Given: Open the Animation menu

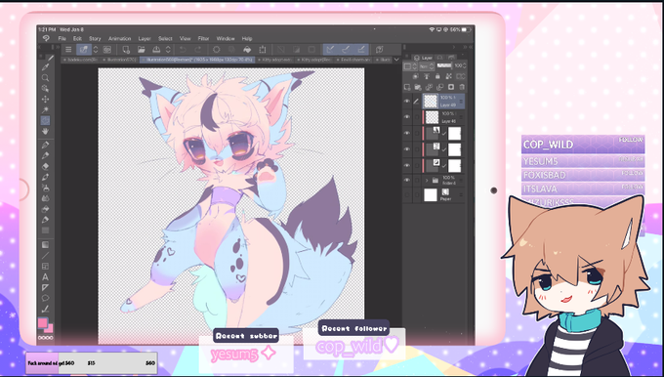Looking at the screenshot, I should pos(119,38).
